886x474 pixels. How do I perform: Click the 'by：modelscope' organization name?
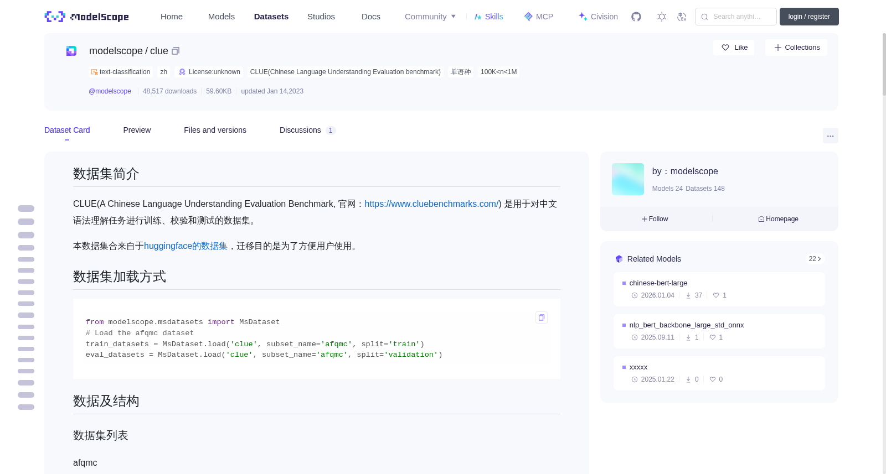point(685,171)
